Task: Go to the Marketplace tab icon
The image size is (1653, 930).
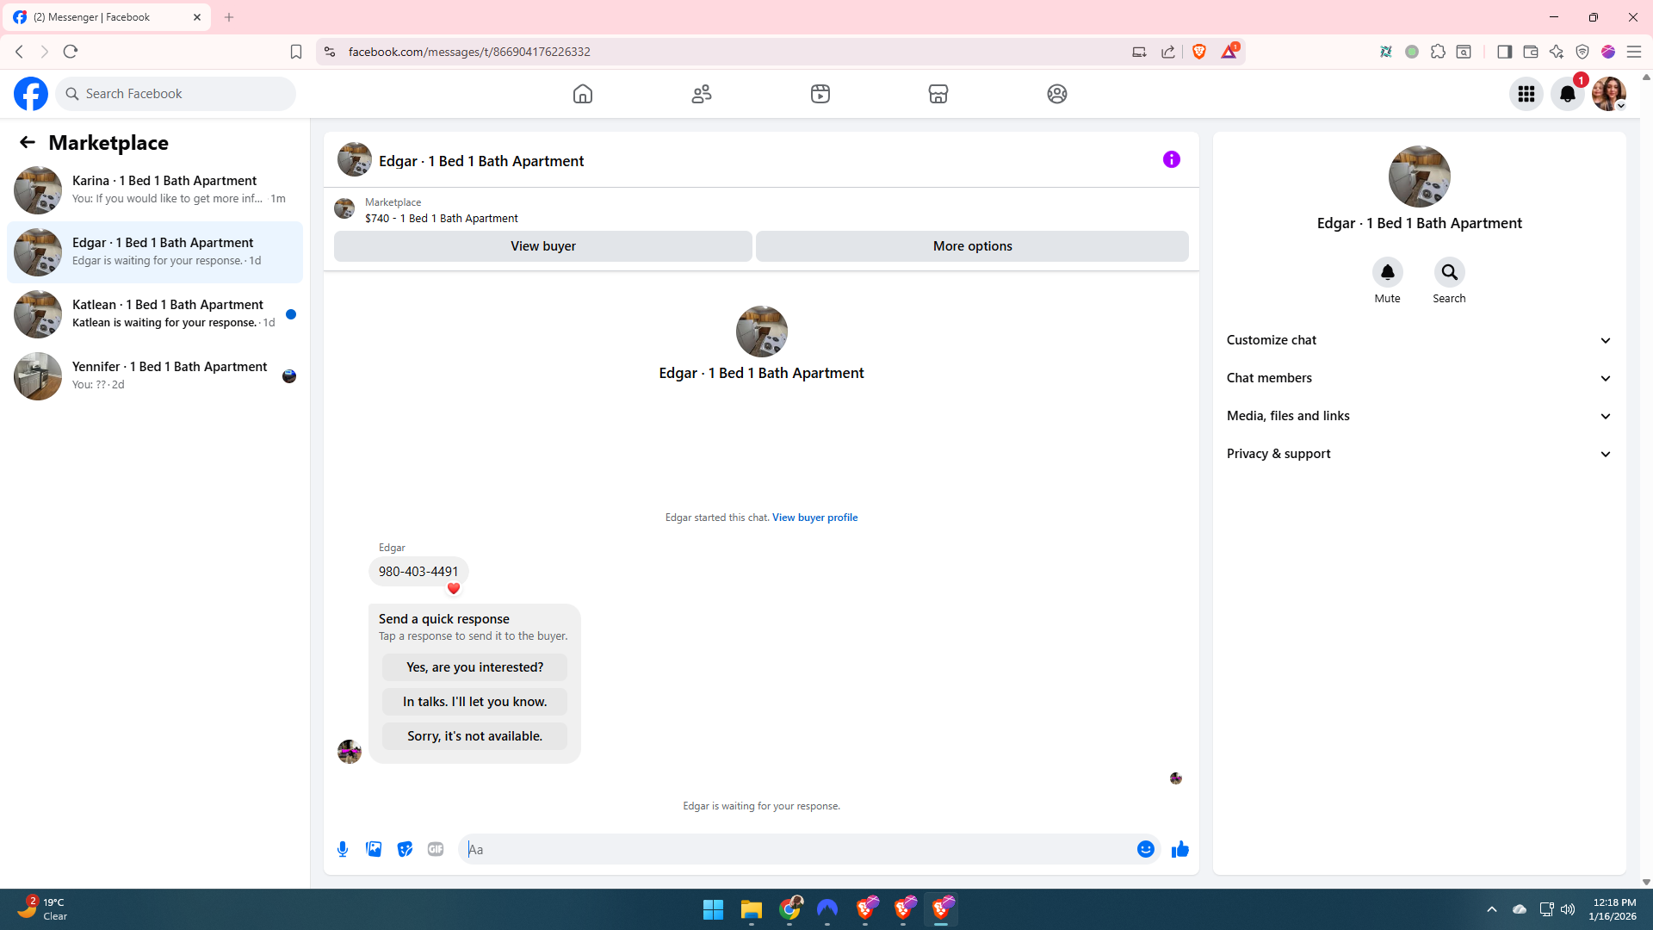Action: (x=938, y=94)
